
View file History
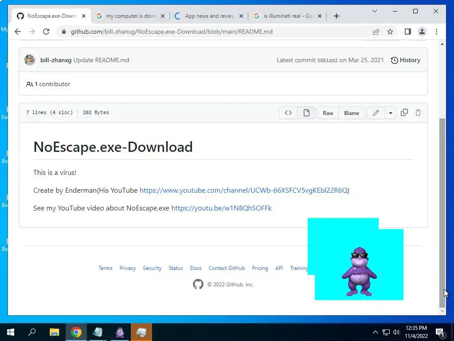[406, 60]
